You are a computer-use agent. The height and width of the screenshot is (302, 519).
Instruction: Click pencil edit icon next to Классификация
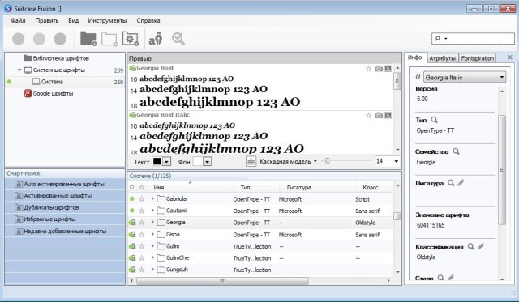481,246
